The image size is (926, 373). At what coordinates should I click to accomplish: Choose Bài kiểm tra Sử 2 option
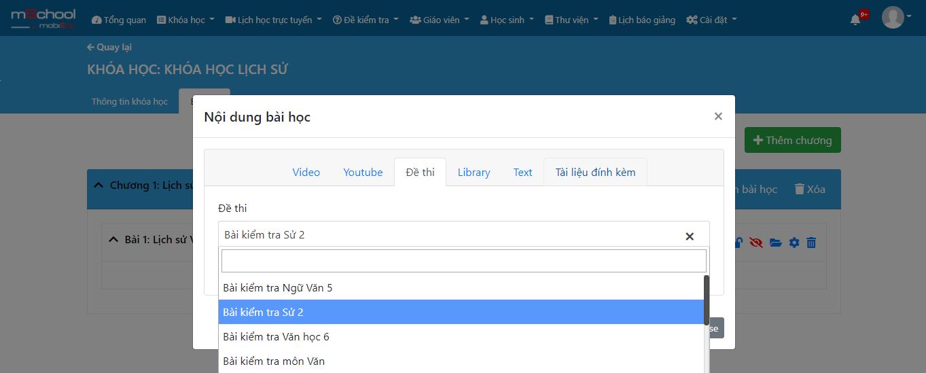[x=461, y=312]
